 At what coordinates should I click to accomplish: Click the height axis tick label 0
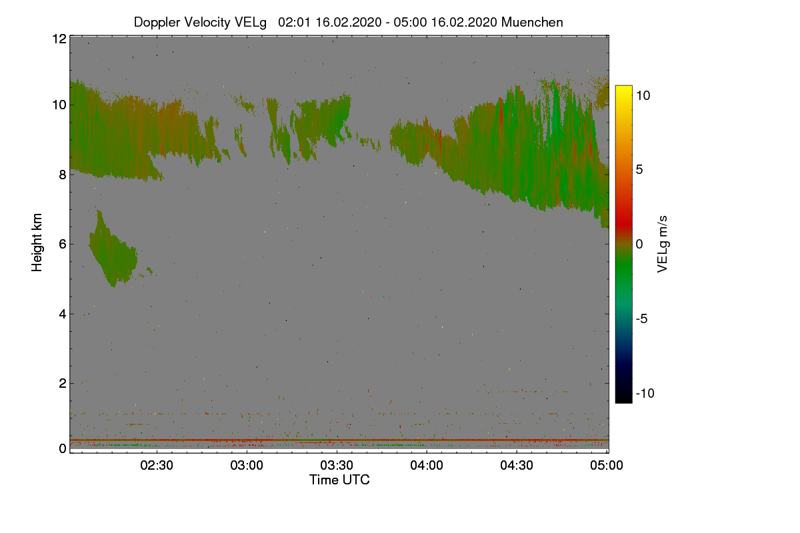click(x=62, y=448)
